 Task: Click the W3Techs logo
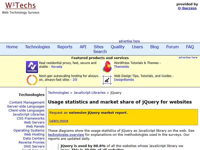pos(20,8)
